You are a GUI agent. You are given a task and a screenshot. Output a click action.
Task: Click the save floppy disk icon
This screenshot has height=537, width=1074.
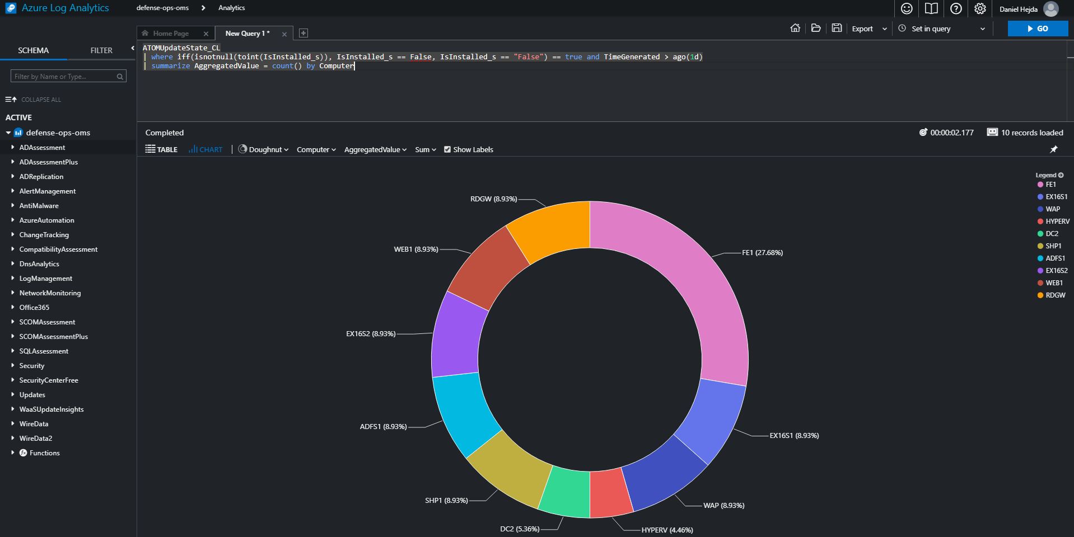pos(837,28)
